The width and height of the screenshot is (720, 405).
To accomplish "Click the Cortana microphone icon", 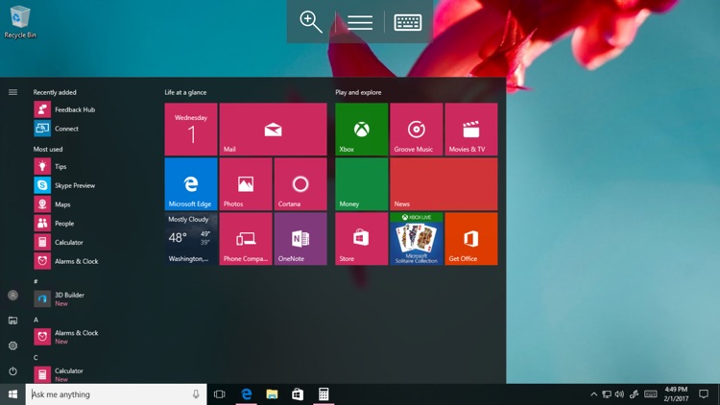I will point(196,394).
